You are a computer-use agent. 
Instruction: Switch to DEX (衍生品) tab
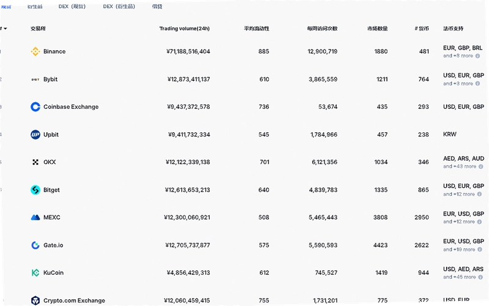[119, 6]
